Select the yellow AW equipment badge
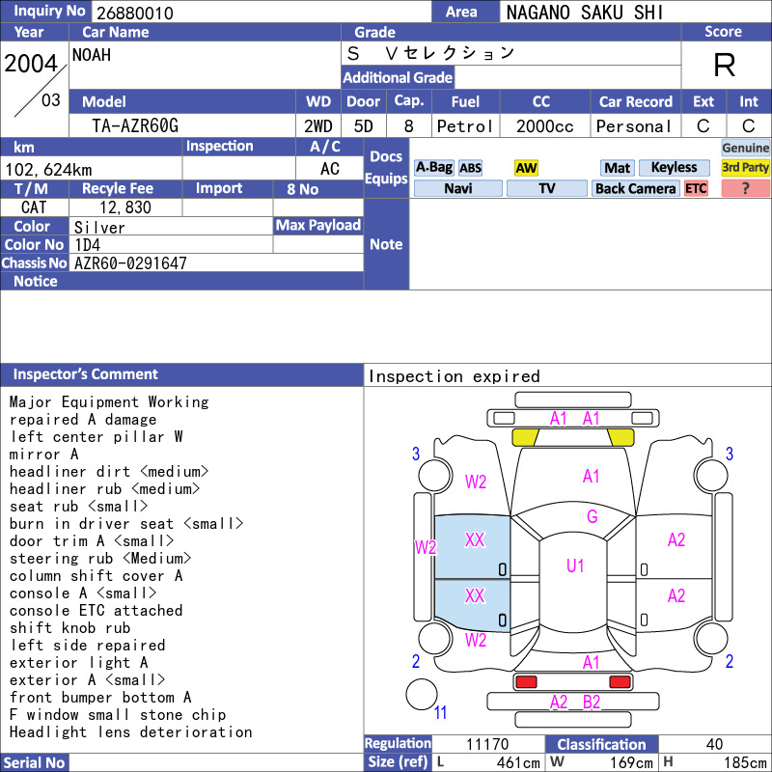The width and height of the screenshot is (772, 772). [526, 168]
